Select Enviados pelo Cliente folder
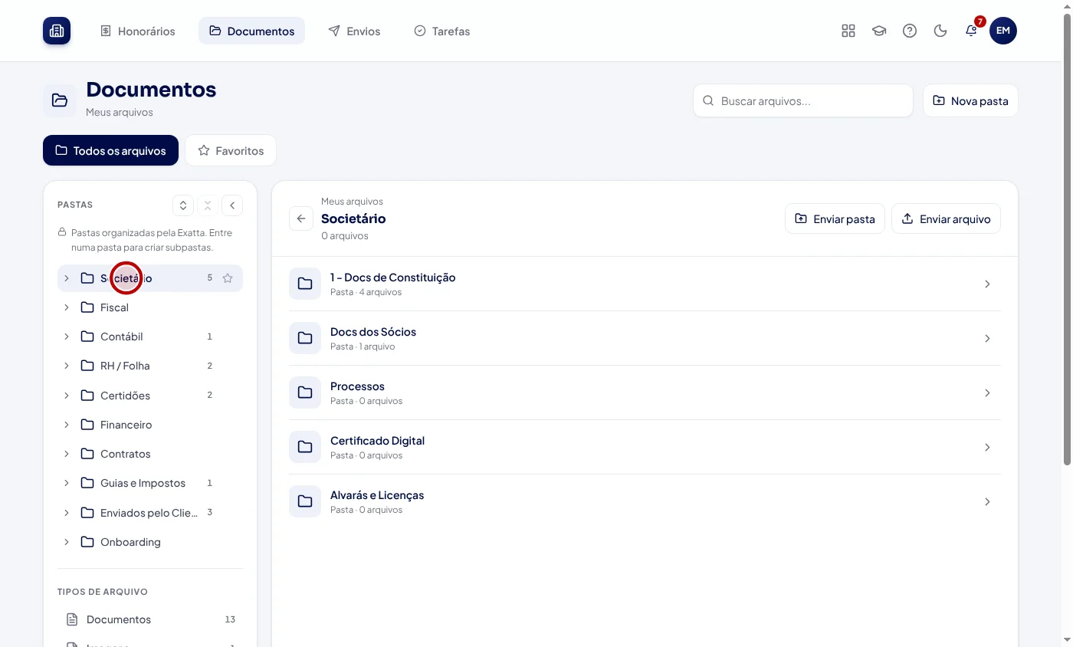The width and height of the screenshot is (1073, 647). tap(150, 512)
